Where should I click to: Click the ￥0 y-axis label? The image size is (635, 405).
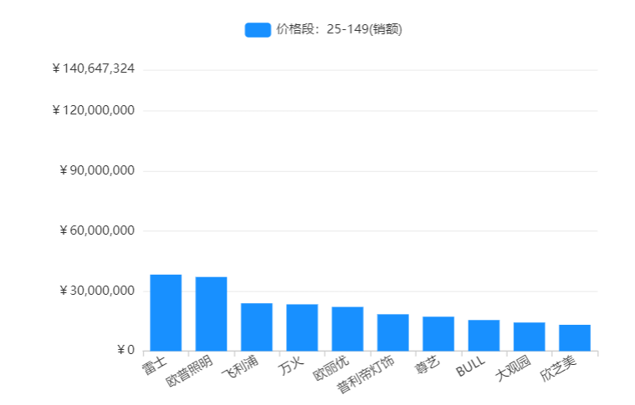tap(125, 351)
